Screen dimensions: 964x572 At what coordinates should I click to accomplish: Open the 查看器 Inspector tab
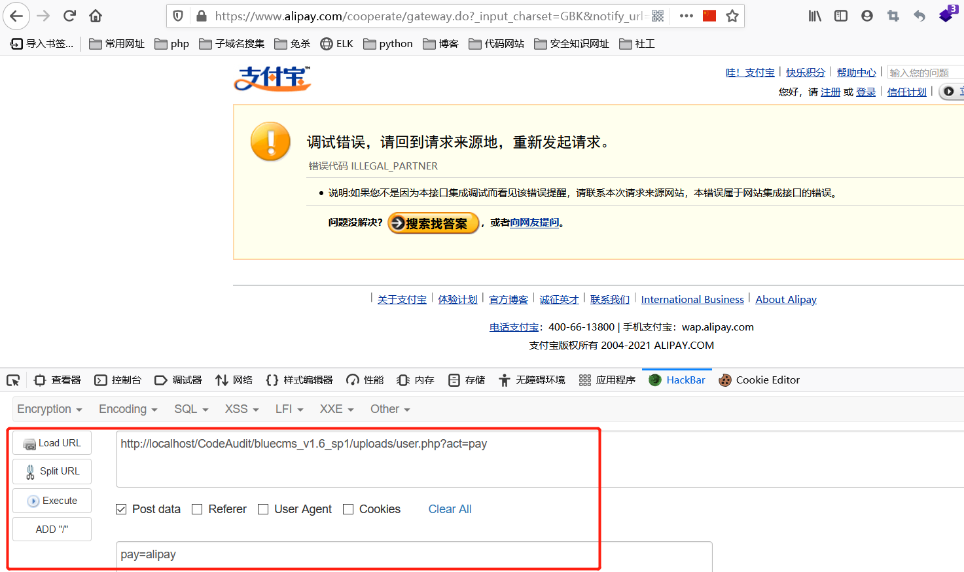pos(58,380)
